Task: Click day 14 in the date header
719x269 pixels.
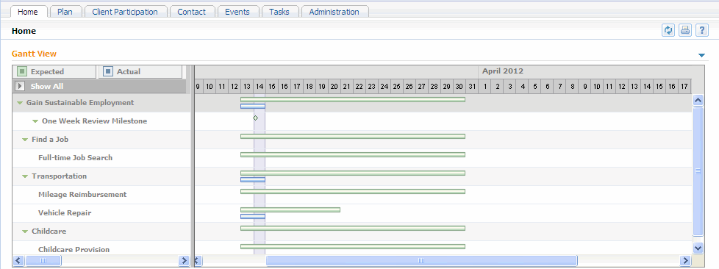Action: pyautogui.click(x=260, y=86)
